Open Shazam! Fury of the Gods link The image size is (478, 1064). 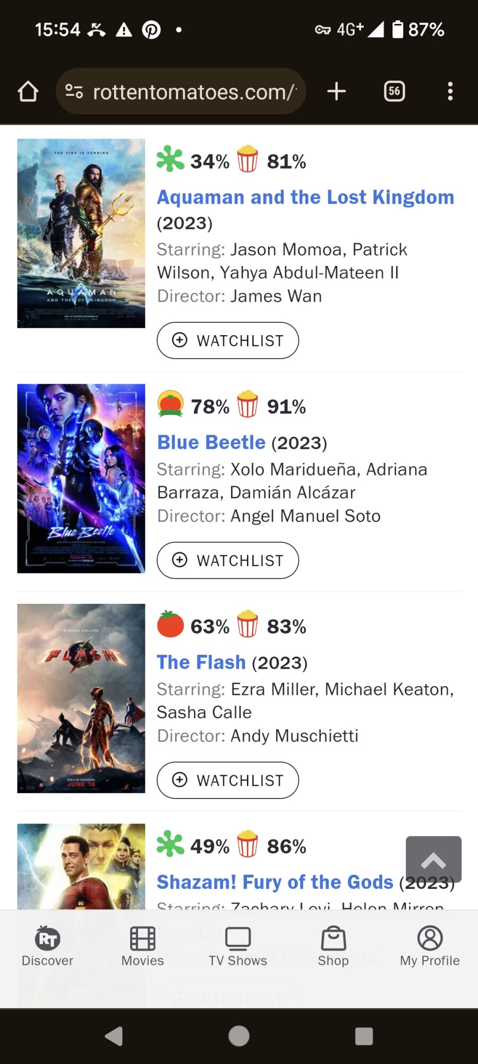tap(275, 882)
